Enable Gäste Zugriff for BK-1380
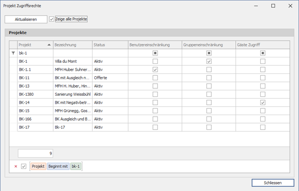This screenshot has height=191, width=299. [x=263, y=94]
